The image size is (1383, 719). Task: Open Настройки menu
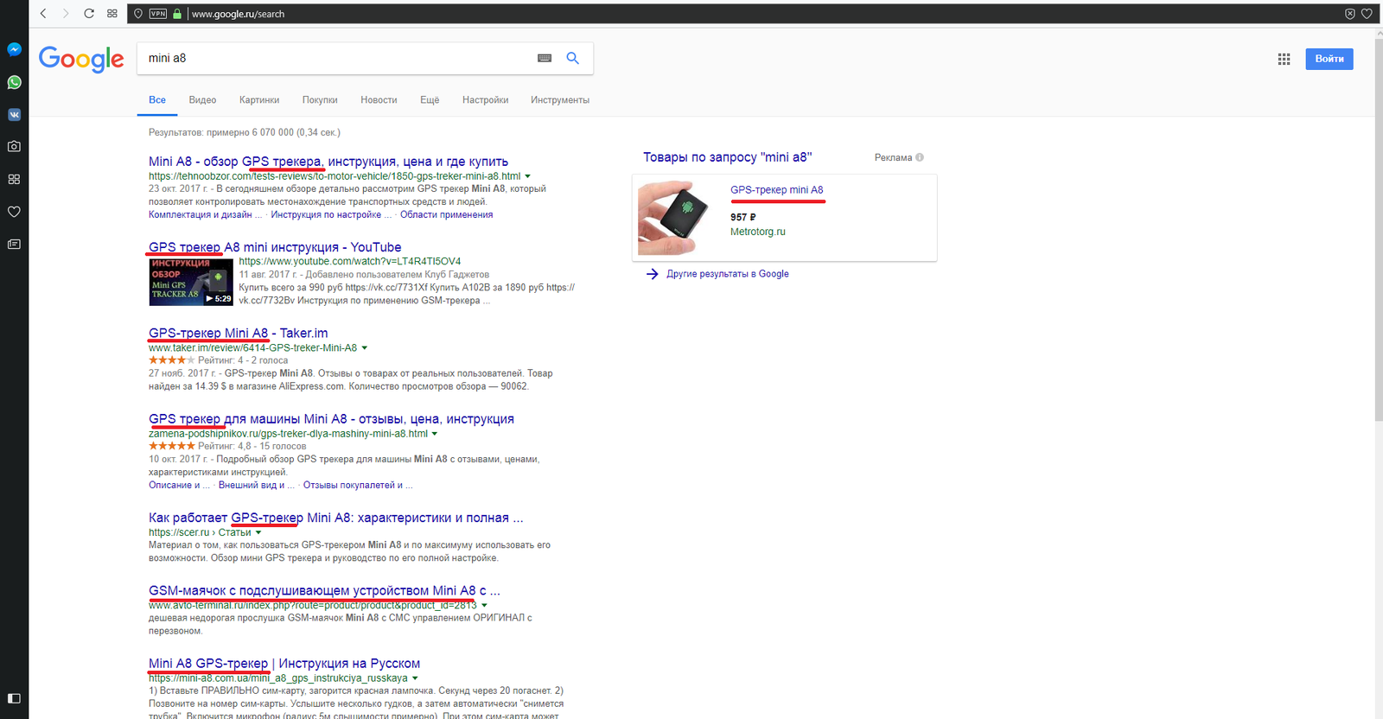point(485,100)
